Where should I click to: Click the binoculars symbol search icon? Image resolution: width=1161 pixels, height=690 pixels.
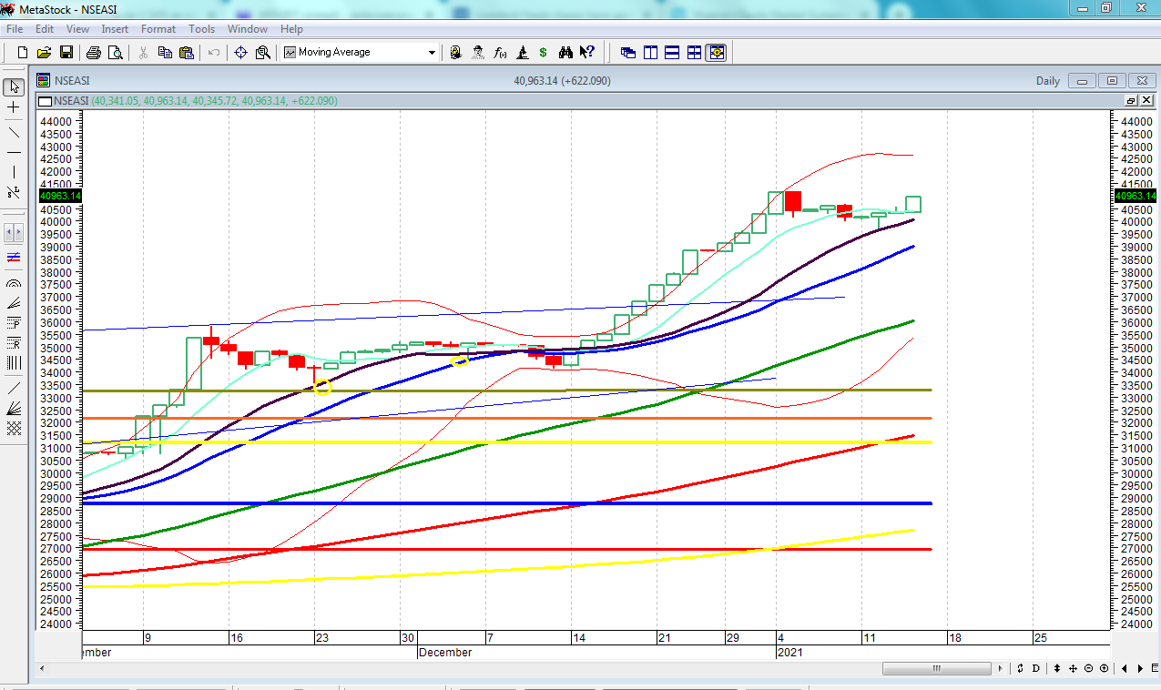(x=566, y=52)
